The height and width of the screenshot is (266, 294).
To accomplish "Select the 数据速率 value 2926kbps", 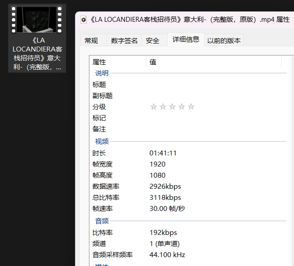I will [x=165, y=187].
